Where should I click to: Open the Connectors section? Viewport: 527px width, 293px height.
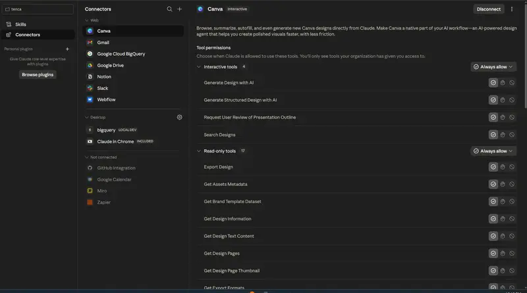(x=38, y=35)
